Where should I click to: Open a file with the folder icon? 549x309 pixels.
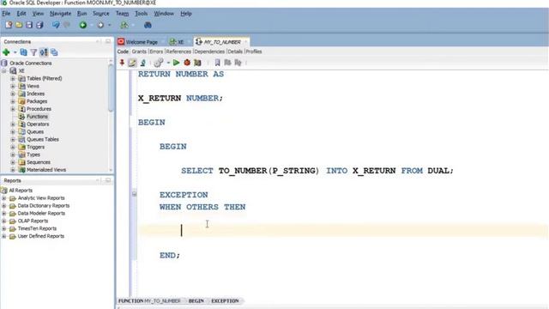pos(19,25)
